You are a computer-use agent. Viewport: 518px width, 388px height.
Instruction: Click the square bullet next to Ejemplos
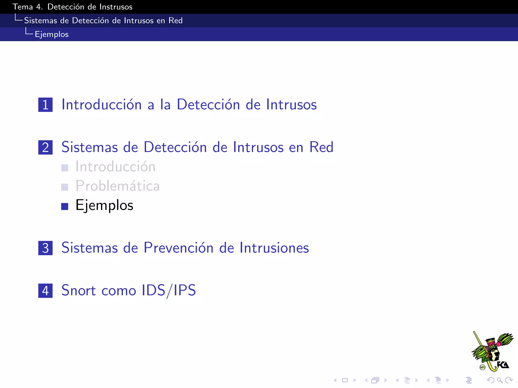[65, 206]
